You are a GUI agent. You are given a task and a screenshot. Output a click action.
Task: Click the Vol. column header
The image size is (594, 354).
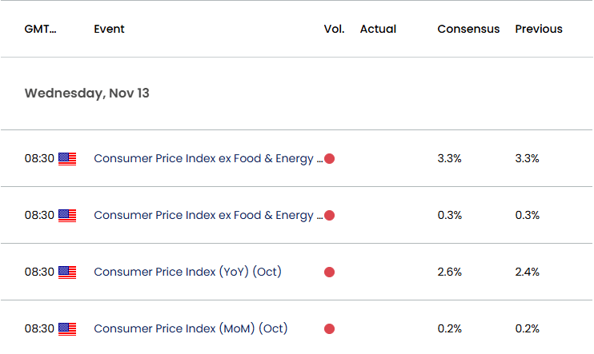(334, 29)
